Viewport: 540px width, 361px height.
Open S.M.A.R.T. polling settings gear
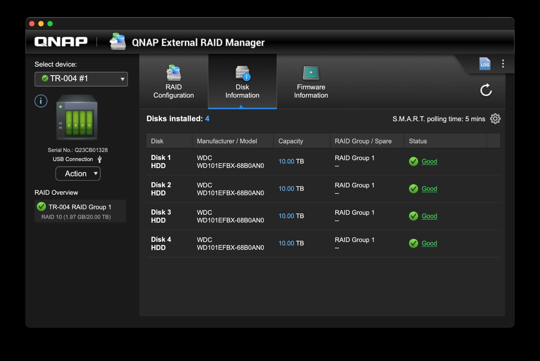[x=495, y=119]
